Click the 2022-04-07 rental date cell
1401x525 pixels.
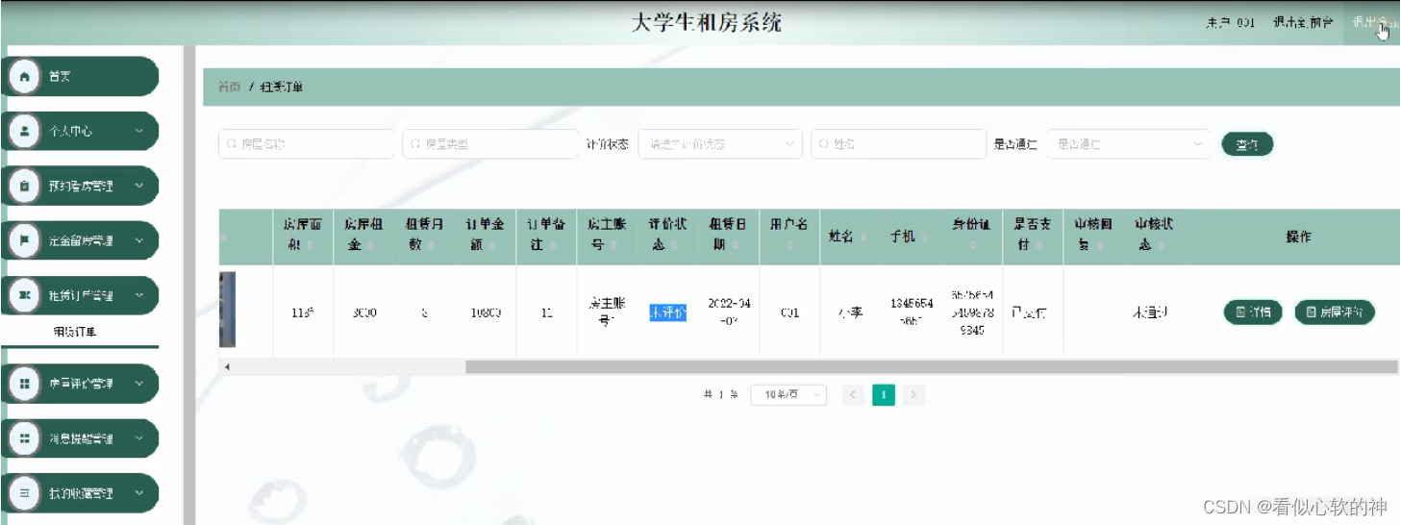point(729,312)
